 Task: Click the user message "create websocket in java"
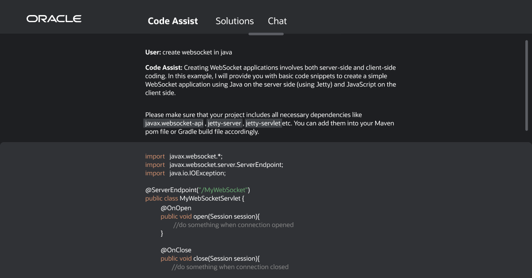coord(197,52)
